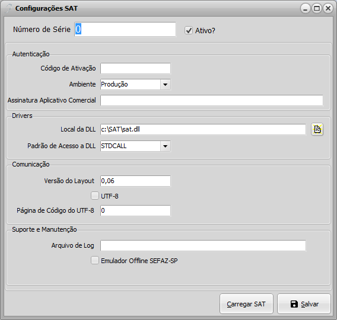This screenshot has height=320, width=337.
Task: Click the Salvar button
Action: (304, 304)
